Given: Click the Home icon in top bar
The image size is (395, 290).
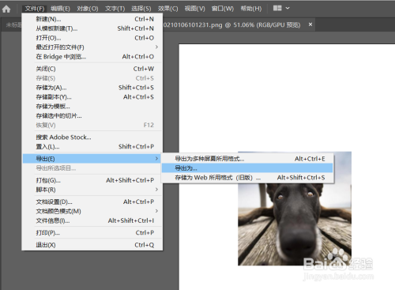Looking at the screenshot, I should click(6, 9).
